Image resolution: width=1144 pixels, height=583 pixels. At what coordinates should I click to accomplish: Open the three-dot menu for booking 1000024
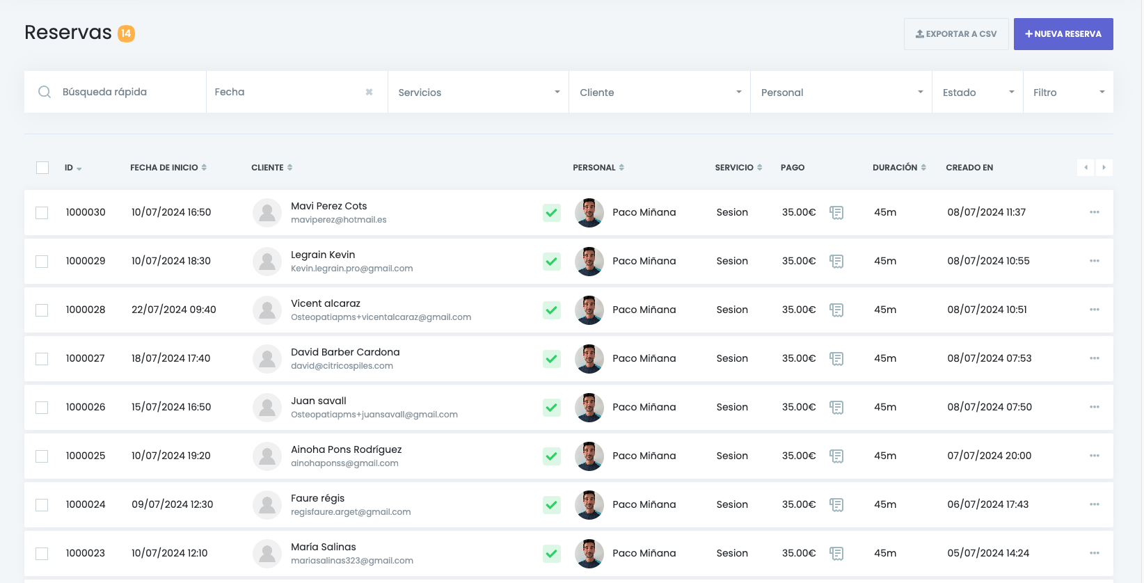pyautogui.click(x=1094, y=504)
